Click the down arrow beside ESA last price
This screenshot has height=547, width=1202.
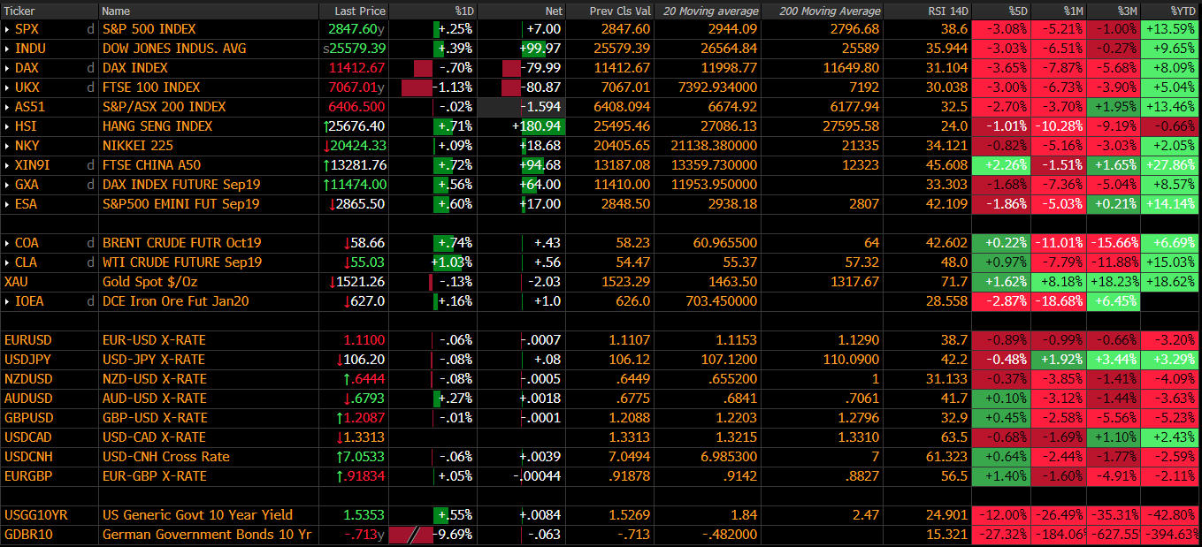pyautogui.click(x=332, y=204)
